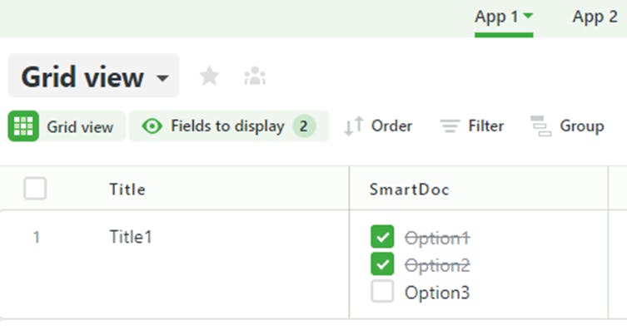Image resolution: width=627 pixels, height=330 pixels.
Task: Click the Group stacked bars icon
Action: tap(540, 126)
